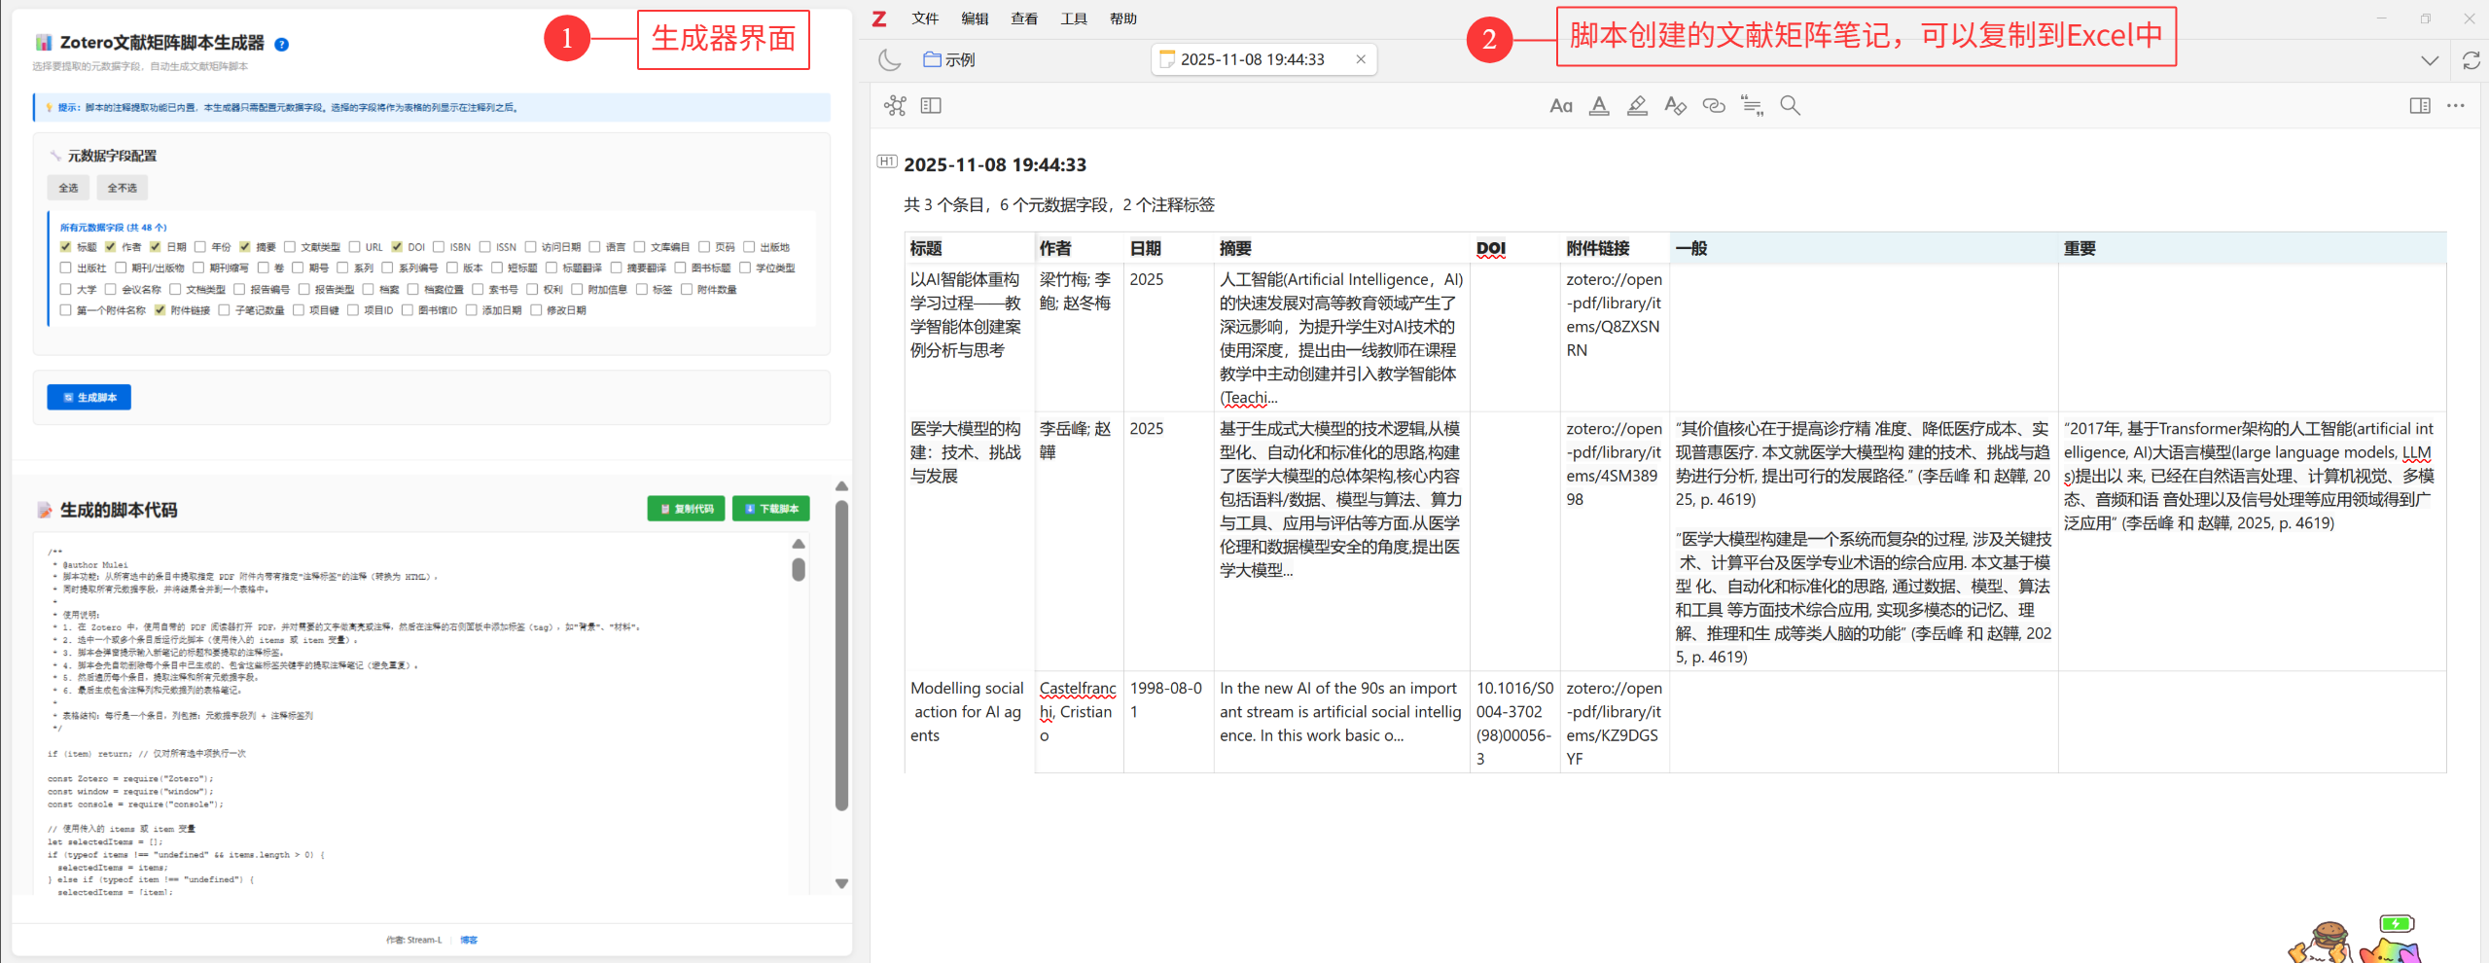Click the generated code panel scrollbar
The width and height of the screenshot is (2489, 963).
[x=799, y=569]
